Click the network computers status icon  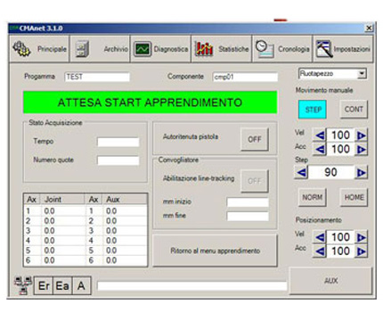(23, 285)
